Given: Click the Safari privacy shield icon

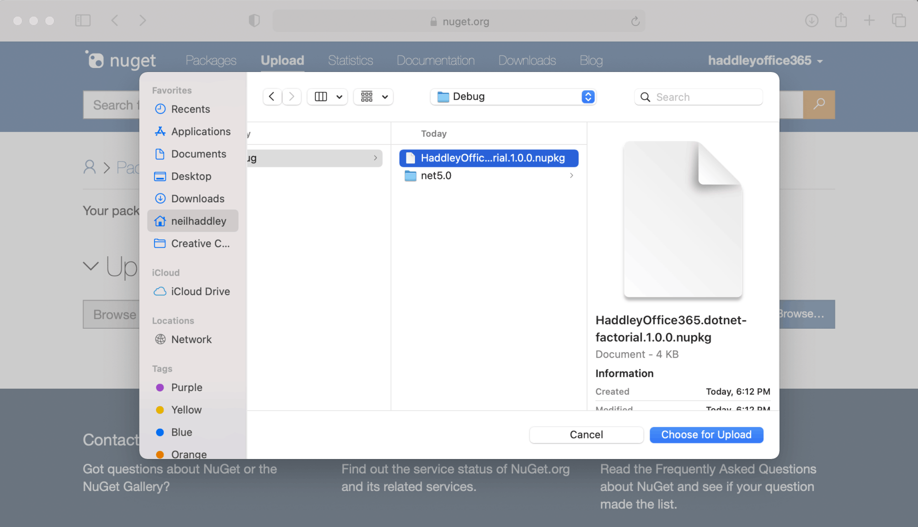Looking at the screenshot, I should pyautogui.click(x=254, y=20).
